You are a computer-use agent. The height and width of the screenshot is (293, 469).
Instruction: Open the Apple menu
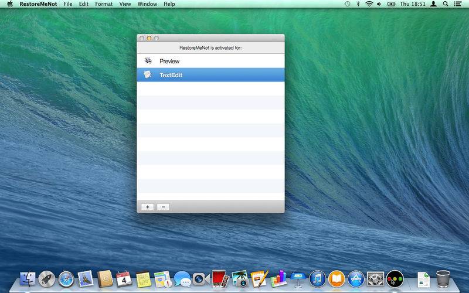[x=10, y=4]
